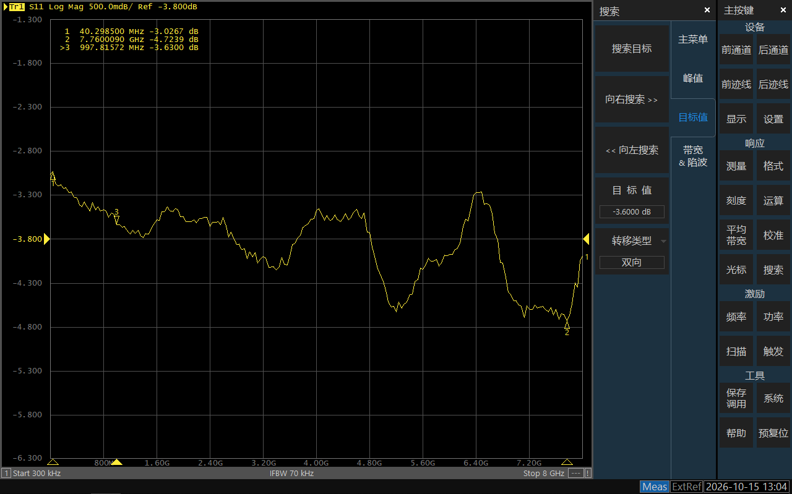Select 后通道 key

point(773,50)
